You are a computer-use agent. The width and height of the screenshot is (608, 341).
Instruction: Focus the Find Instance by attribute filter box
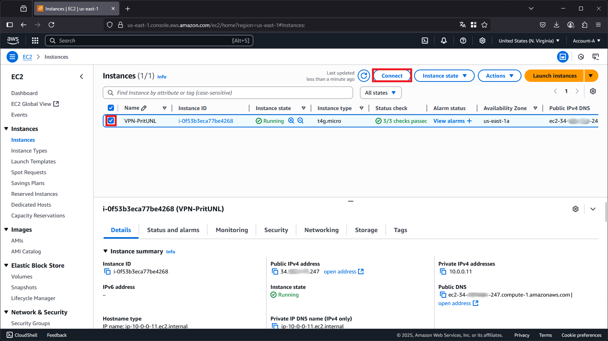228,93
